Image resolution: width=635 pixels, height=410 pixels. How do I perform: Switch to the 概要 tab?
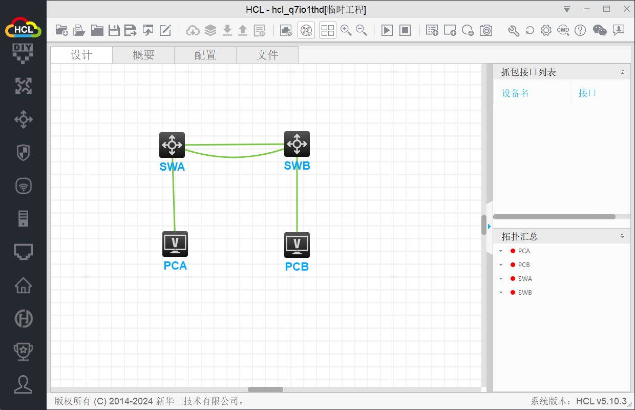coord(143,55)
